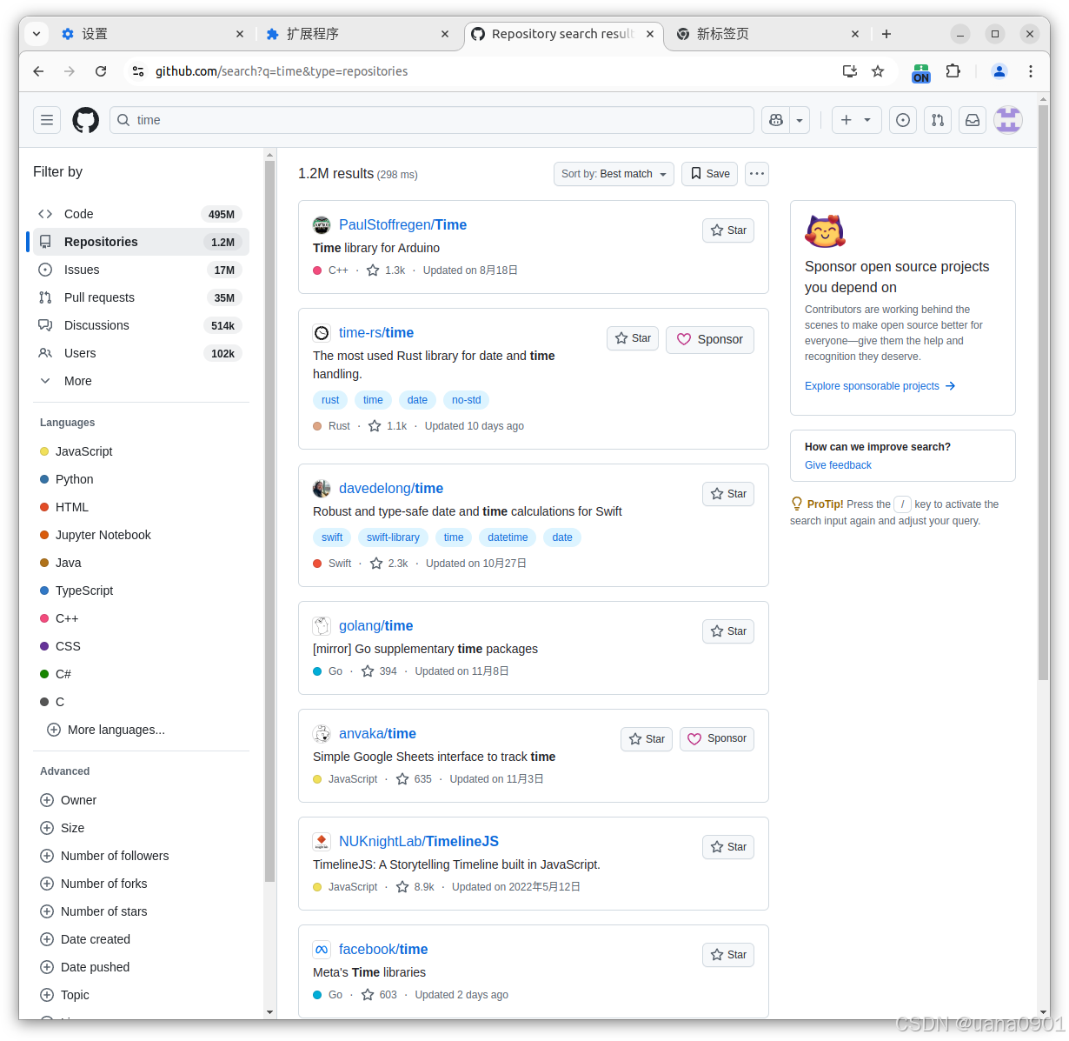Open Copilot chat icon in header
The image size is (1069, 1041).
tap(776, 120)
